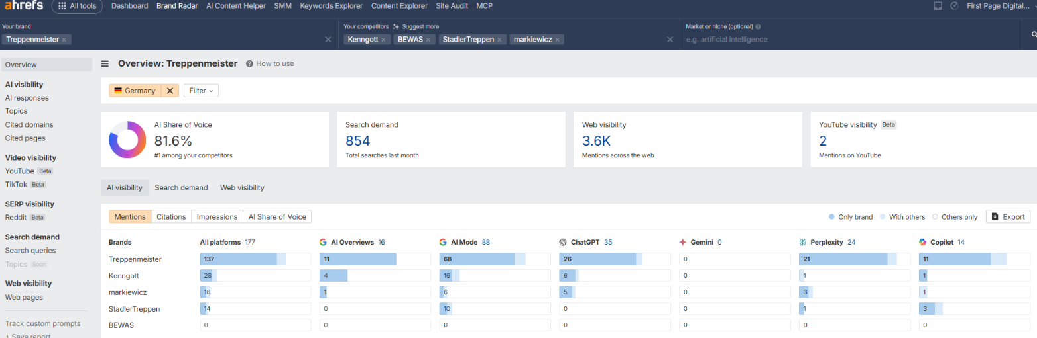Select the AI Share of Voice metric tab
The width and height of the screenshot is (1037, 338).
[277, 216]
